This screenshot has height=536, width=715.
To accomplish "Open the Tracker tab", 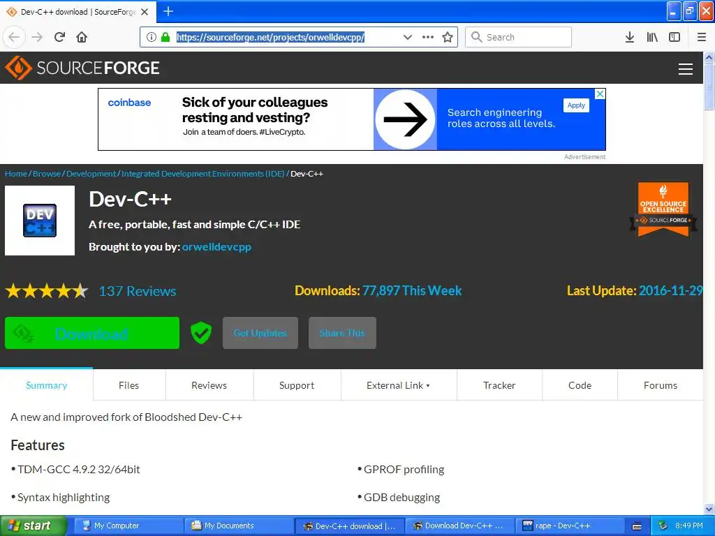I will [499, 385].
